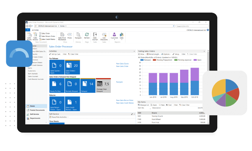Screen dimensions: 252x151
Task: Click the New Sales Return Order link
Action: click(x=125, y=100)
